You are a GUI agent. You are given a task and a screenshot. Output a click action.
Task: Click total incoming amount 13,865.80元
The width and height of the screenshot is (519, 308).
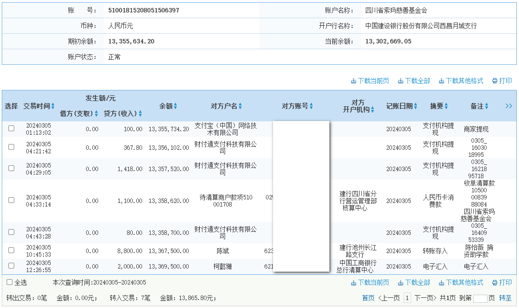(x=196, y=298)
